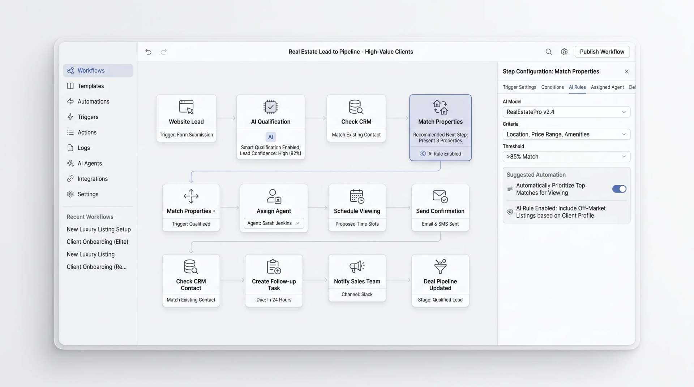Screen dimensions: 694x387
Task: Open recent workflow Client Onboarding (Elite)
Action: coord(97,242)
